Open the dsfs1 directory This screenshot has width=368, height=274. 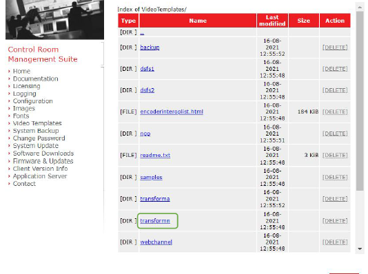click(147, 69)
